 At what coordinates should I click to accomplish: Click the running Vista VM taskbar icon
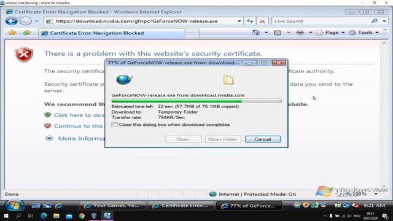click(x=107, y=215)
